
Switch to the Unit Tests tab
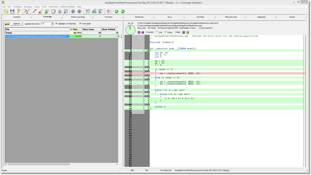(x=200, y=17)
